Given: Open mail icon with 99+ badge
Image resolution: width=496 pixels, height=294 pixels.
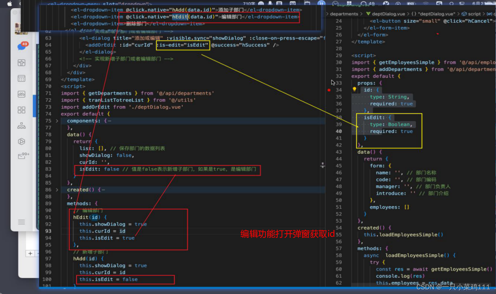Looking at the screenshot, I should 23,156.
